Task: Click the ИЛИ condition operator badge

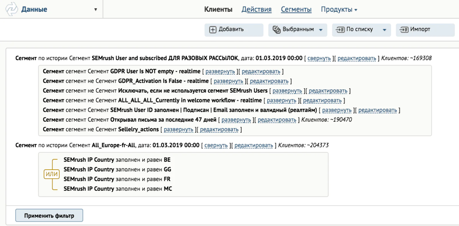Action: [51, 174]
